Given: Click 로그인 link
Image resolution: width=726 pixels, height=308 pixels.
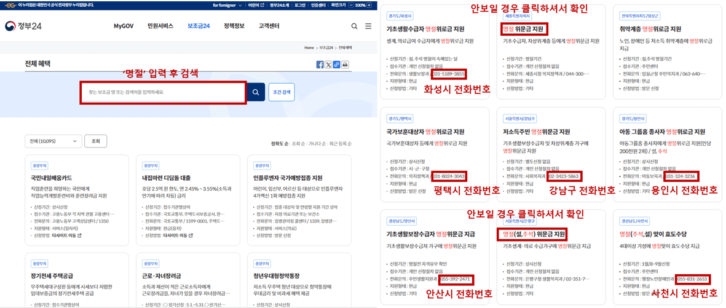Looking at the screenshot, I should coord(299,5).
